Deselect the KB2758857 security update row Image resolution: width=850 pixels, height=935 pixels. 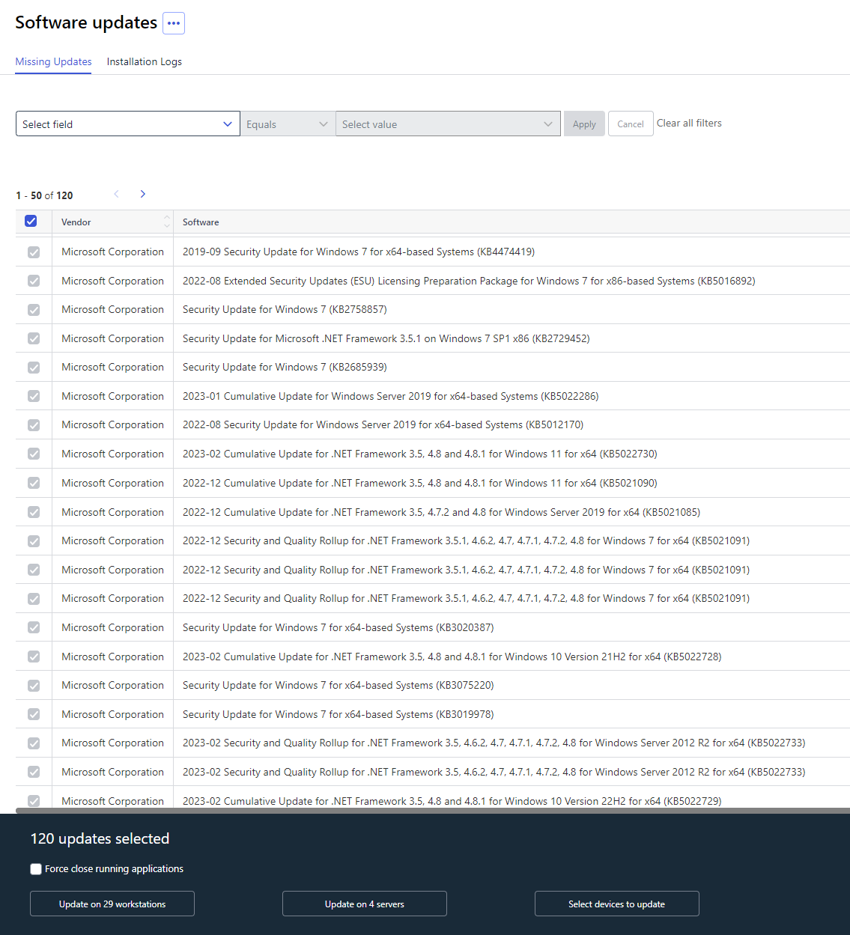(34, 310)
